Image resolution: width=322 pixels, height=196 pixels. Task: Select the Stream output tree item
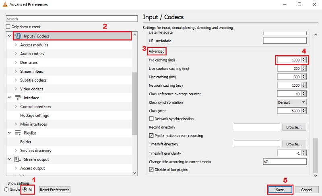pyautogui.click(x=36, y=159)
